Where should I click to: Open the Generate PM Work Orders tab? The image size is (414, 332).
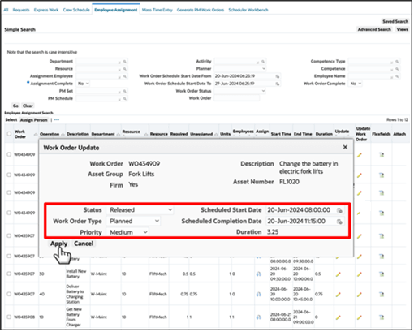click(x=201, y=10)
